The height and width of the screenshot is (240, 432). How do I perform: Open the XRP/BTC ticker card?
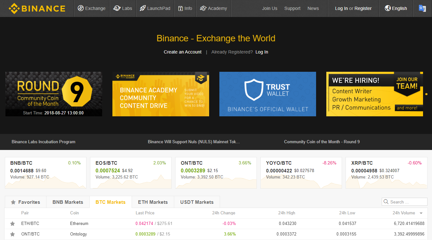(386, 173)
